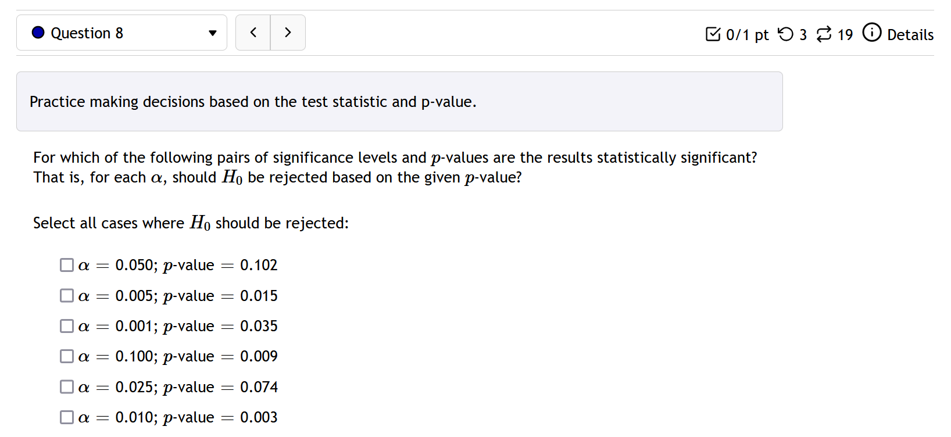Check the α = 0.100; p-value = 0.009 option
The width and height of the screenshot is (951, 437).
(x=67, y=356)
